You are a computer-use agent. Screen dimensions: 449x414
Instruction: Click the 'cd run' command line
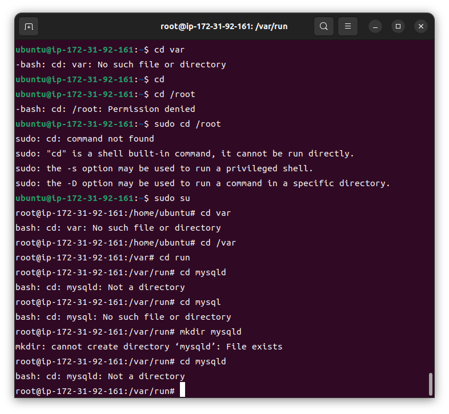point(103,258)
